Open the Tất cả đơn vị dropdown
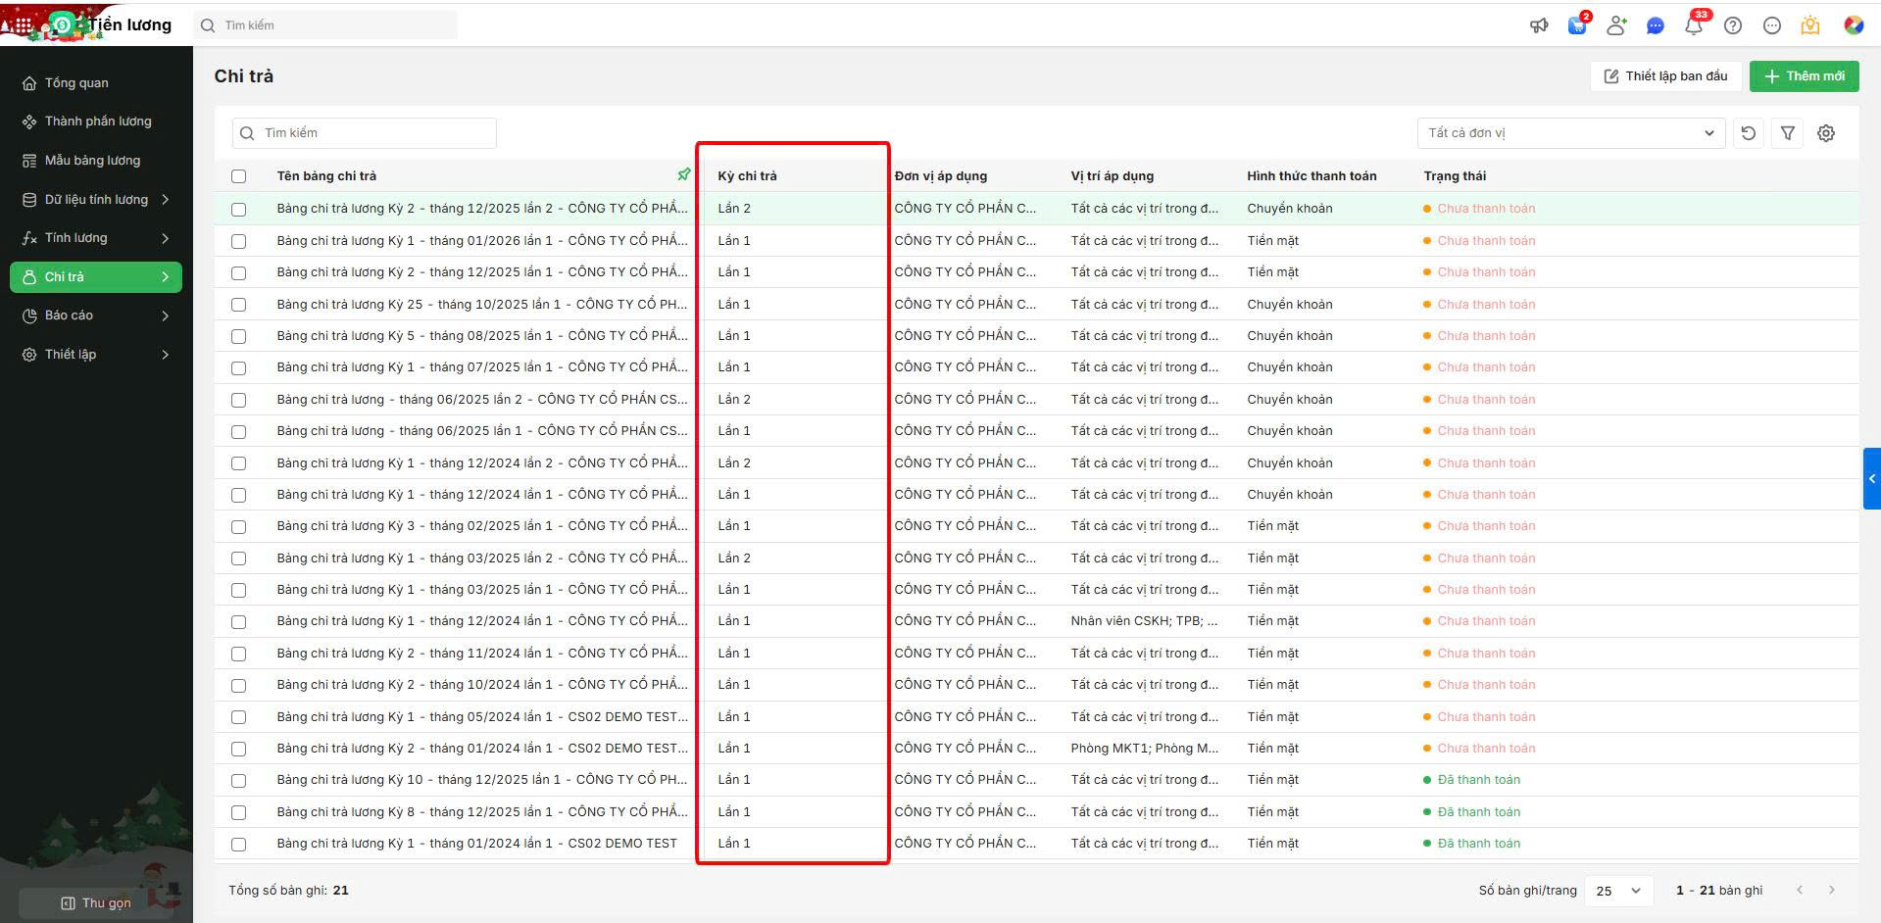This screenshot has height=923, width=1881. 1570,133
